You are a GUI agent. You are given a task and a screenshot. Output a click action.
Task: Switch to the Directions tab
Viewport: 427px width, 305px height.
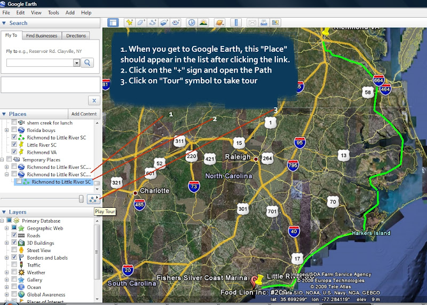(76, 36)
